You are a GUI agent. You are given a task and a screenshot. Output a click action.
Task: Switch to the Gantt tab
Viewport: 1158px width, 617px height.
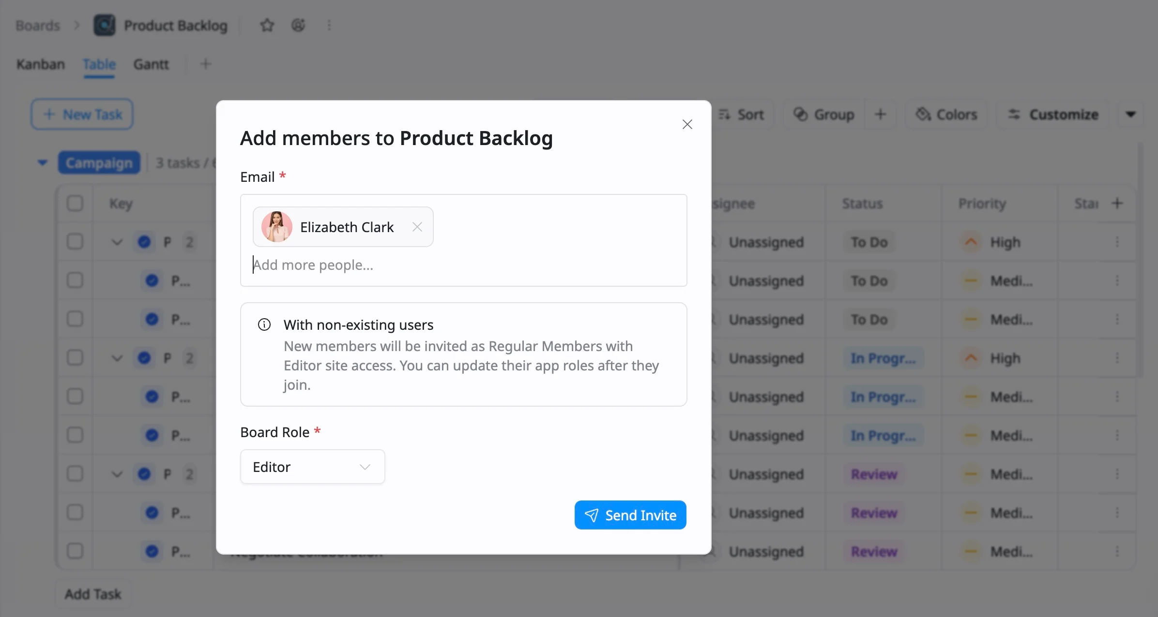(x=151, y=64)
